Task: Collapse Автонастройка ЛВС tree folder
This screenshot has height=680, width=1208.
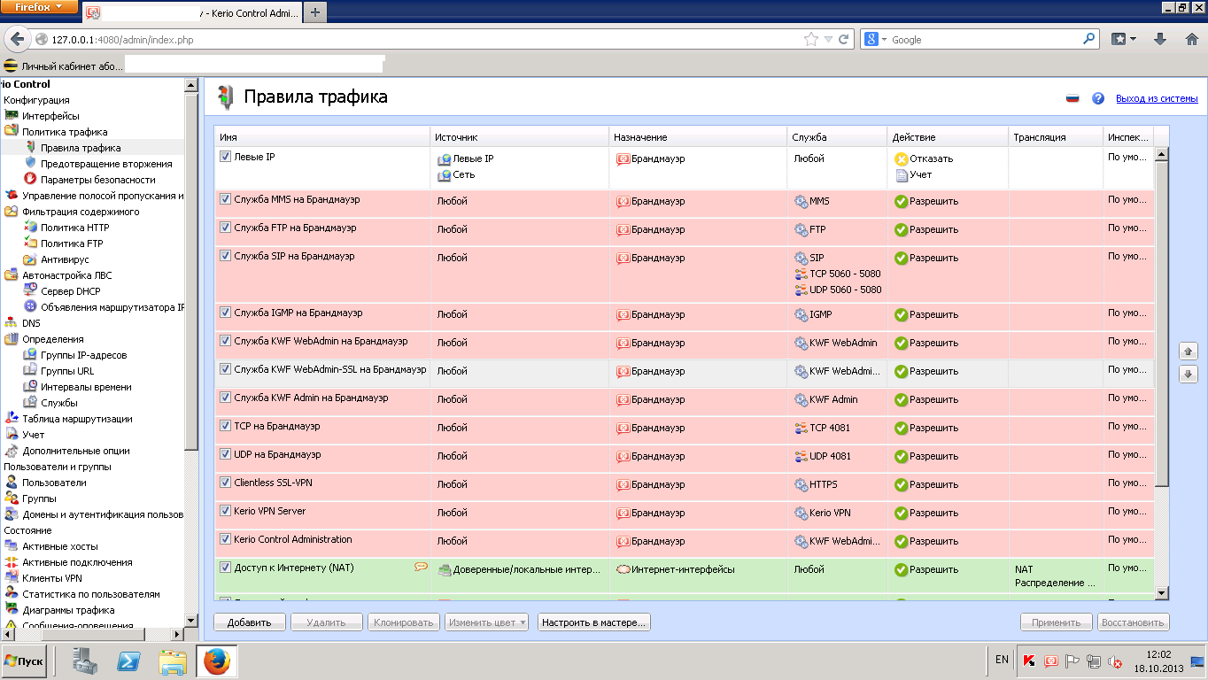Action: (x=12, y=275)
